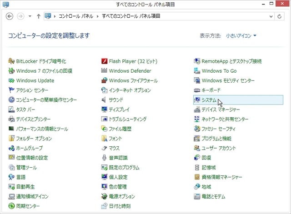This screenshot has height=214, width=291.
Task: Click the Flash Player red icon
Action: pos(104,61)
